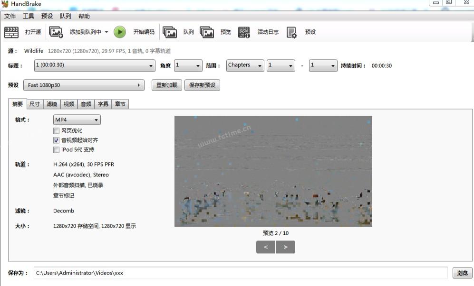The width and height of the screenshot is (474, 286).
Task: Click the Save As path input field
Action: click(x=240, y=273)
